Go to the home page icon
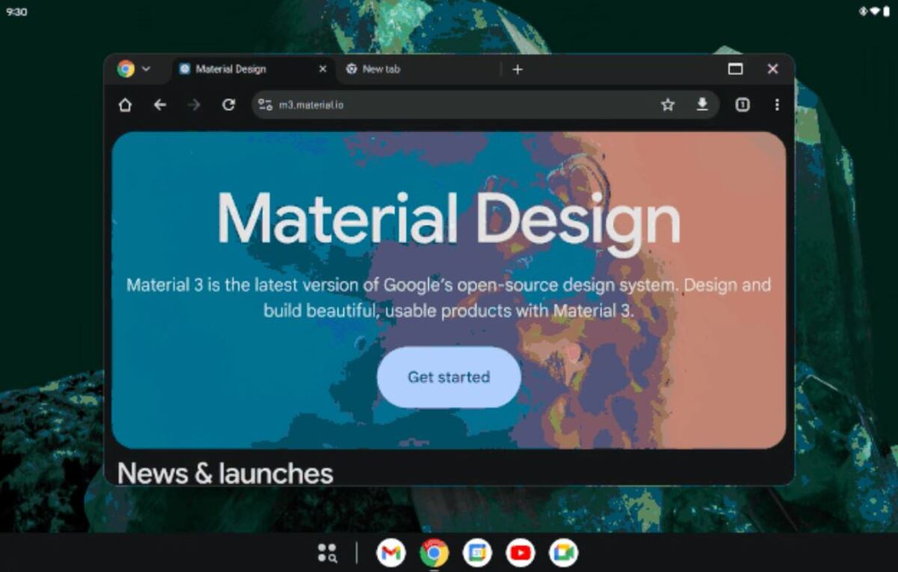 point(125,105)
